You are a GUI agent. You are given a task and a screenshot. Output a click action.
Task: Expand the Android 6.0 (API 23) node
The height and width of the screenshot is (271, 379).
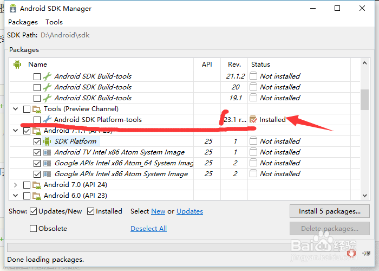16,196
